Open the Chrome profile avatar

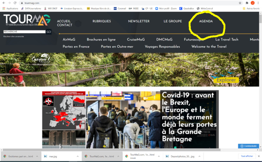point(252,3)
